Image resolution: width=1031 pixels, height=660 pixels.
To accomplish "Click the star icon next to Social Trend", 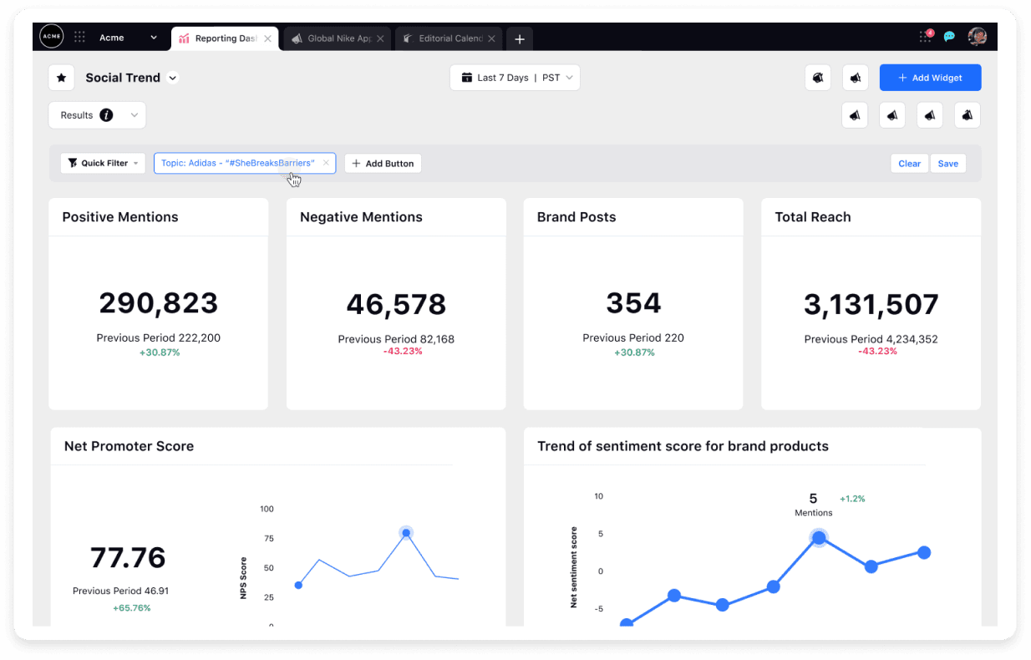I will (61, 77).
